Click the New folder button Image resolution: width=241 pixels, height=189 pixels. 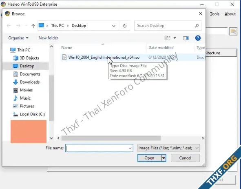pos(48,38)
